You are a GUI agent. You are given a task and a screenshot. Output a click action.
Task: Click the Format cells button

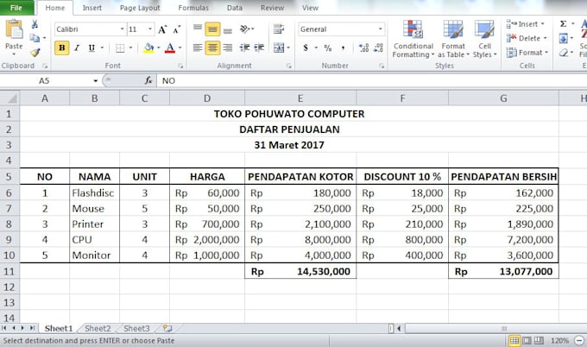click(x=527, y=53)
